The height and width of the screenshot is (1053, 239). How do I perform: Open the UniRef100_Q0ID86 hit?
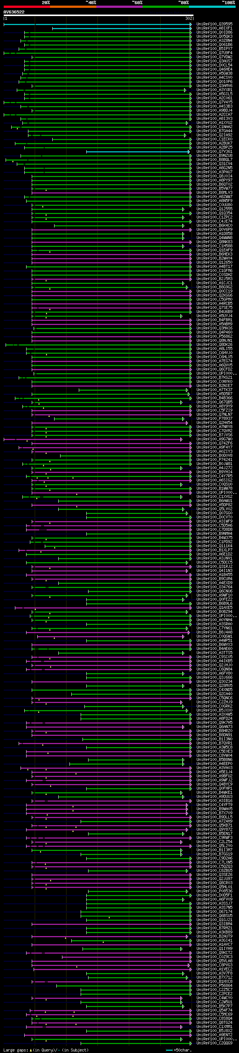click(x=214, y=32)
